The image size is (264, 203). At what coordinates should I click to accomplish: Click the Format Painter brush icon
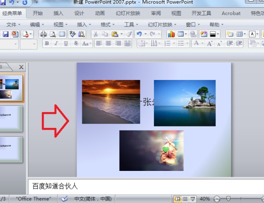point(128,34)
